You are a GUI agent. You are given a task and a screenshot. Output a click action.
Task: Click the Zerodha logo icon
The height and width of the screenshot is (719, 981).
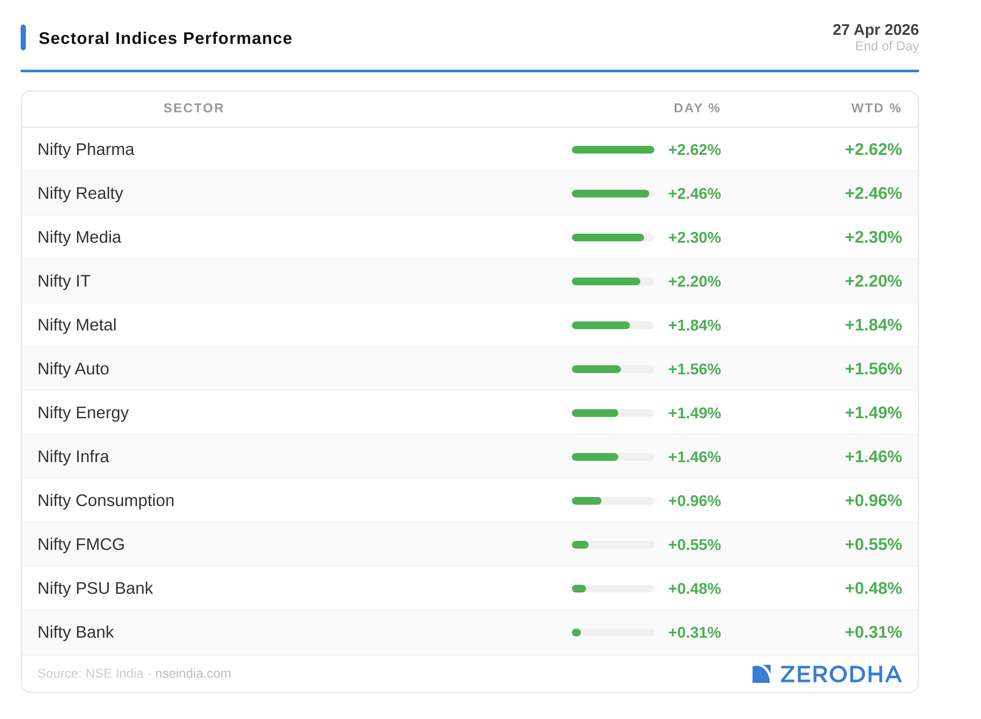click(761, 674)
